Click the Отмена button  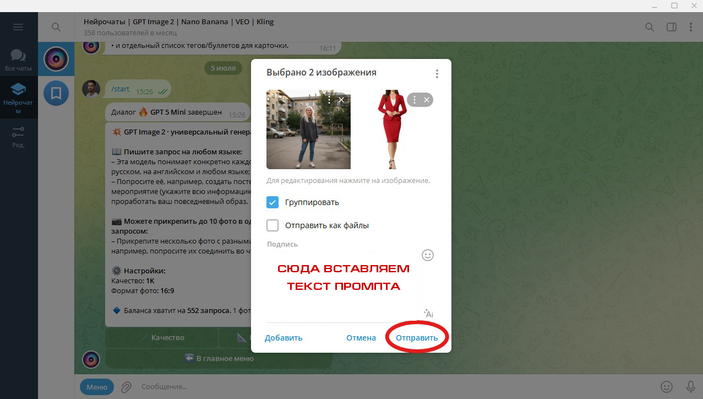point(361,338)
